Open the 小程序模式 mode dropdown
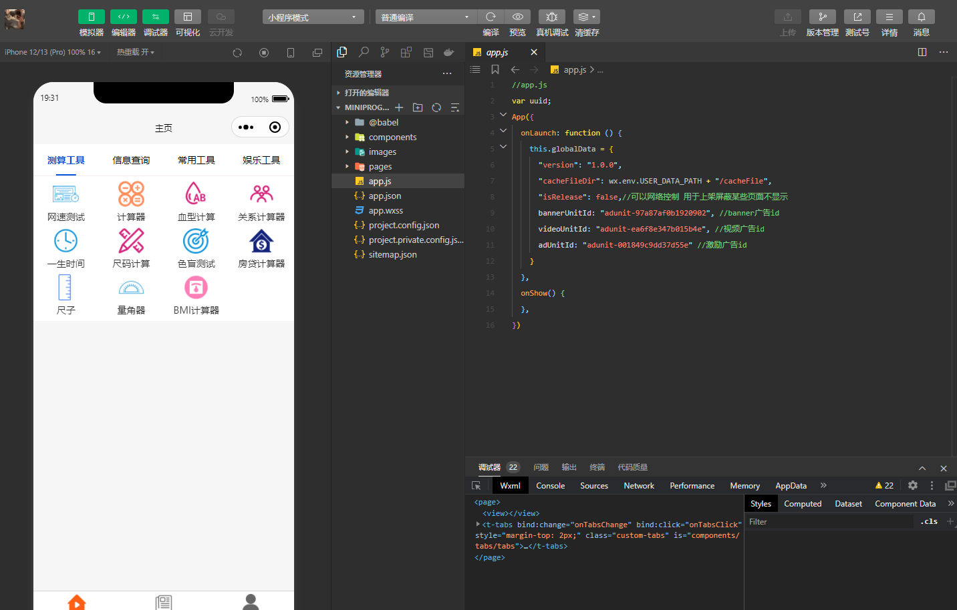Screen dimensions: 957x610 click(313, 17)
